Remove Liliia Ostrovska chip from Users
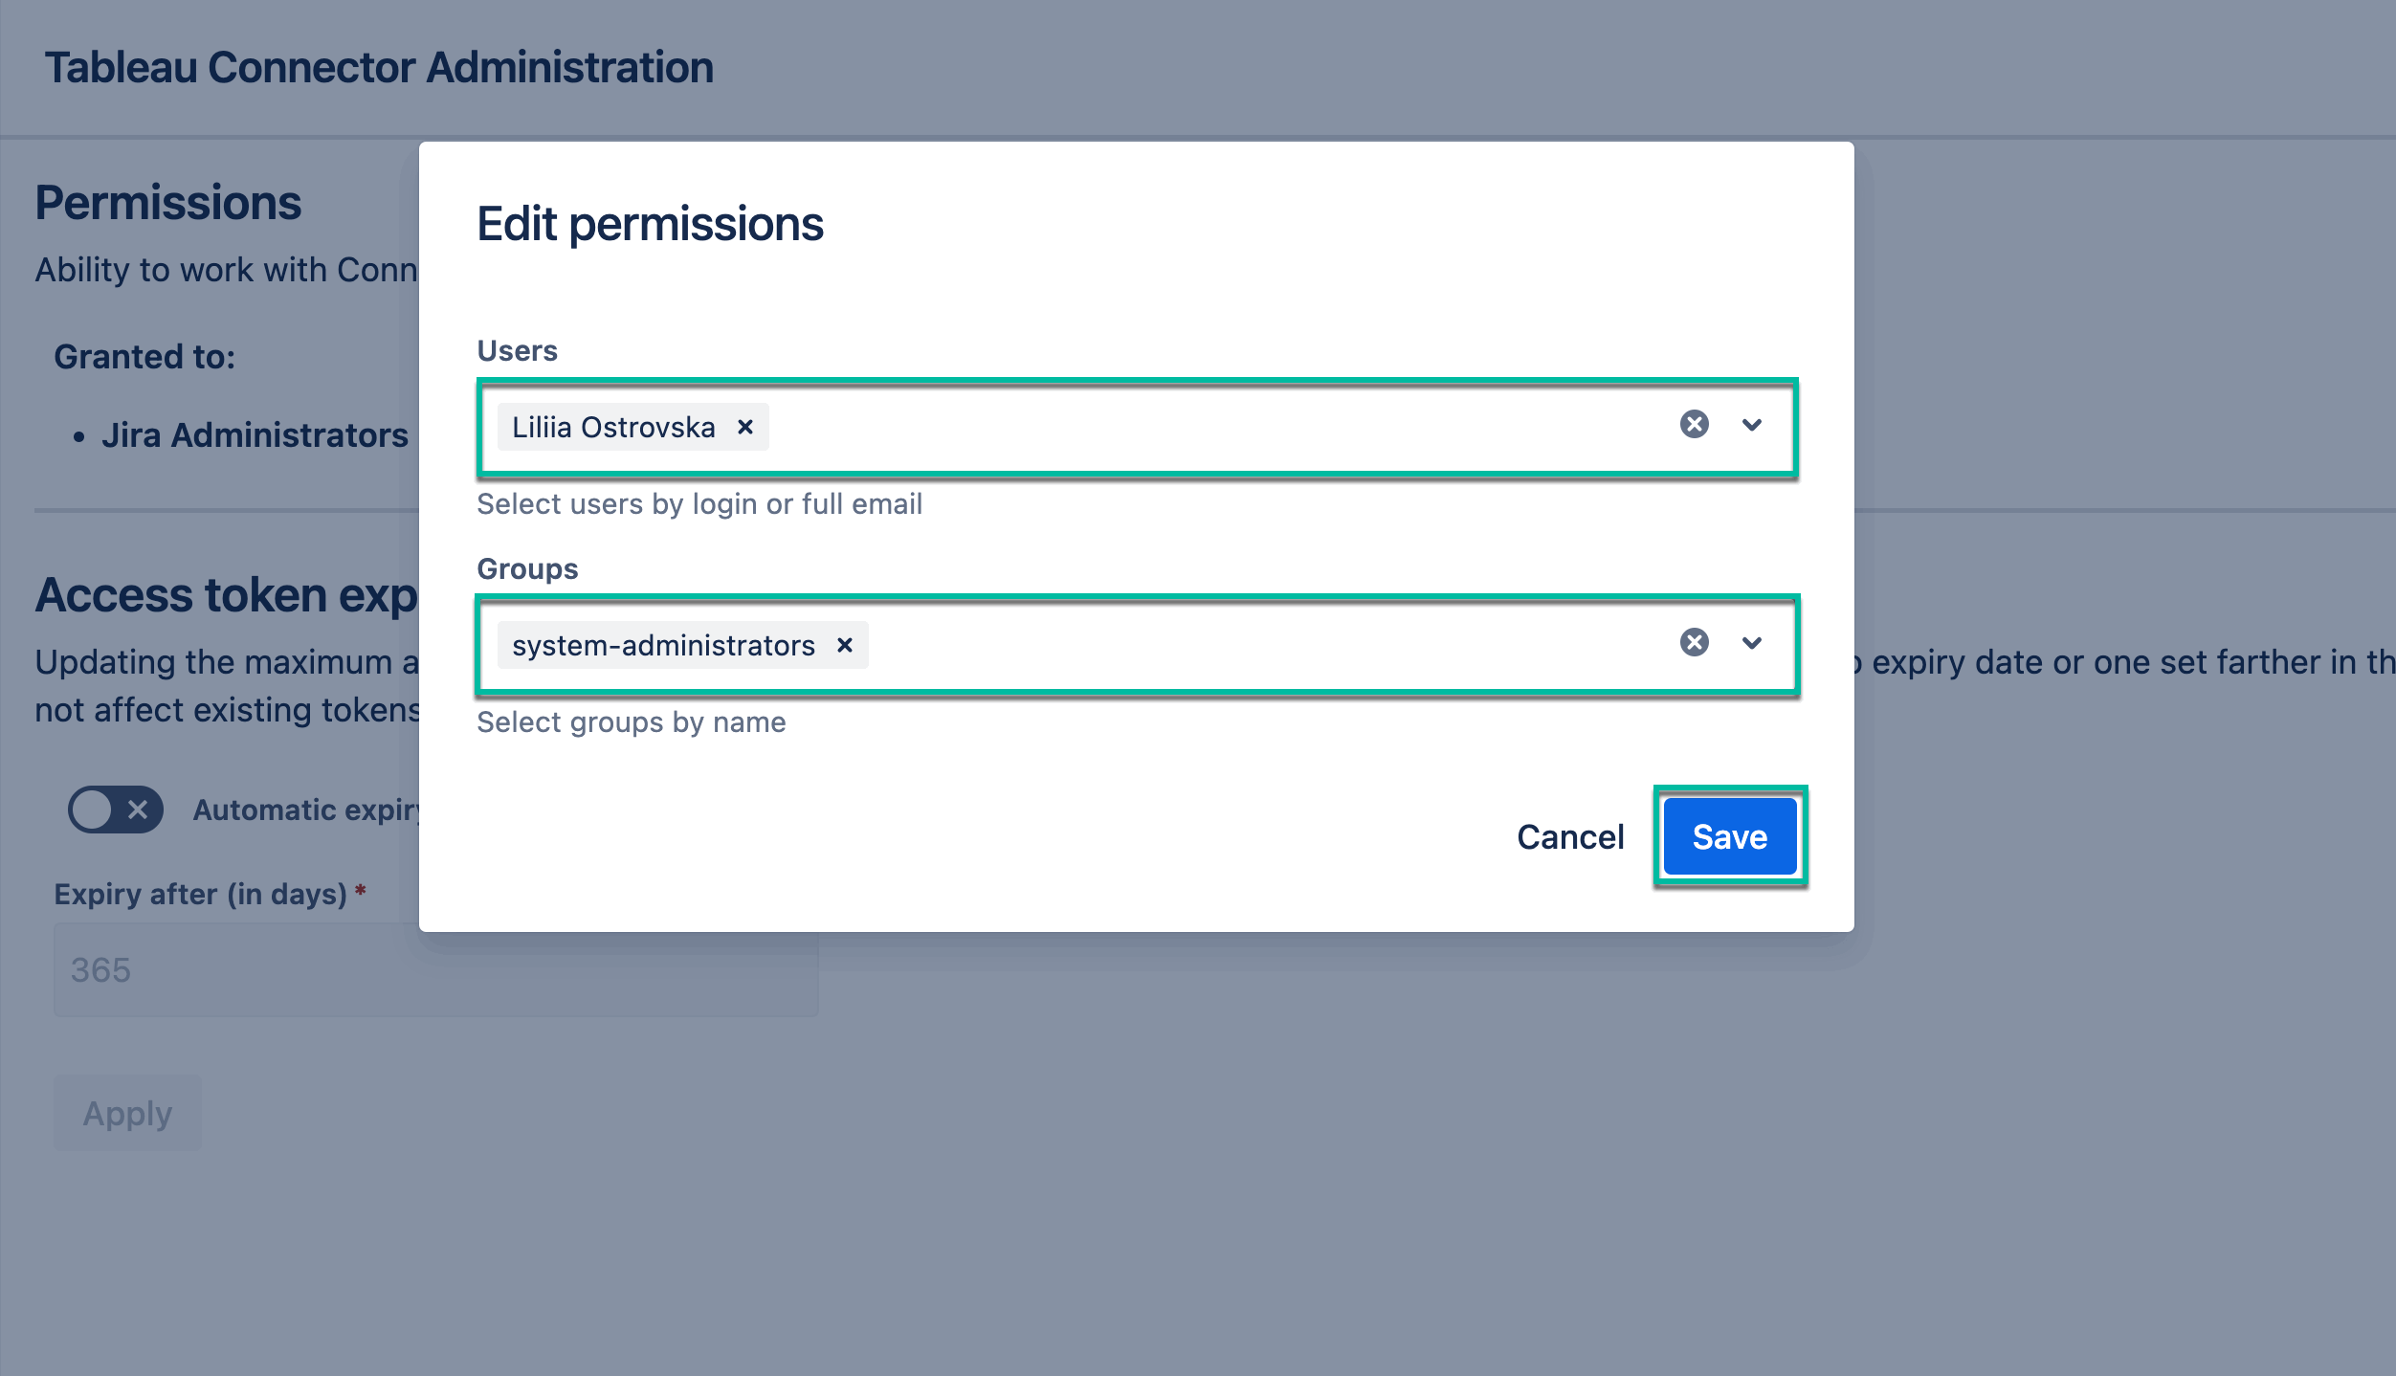The image size is (2396, 1376). pyautogui.click(x=746, y=427)
